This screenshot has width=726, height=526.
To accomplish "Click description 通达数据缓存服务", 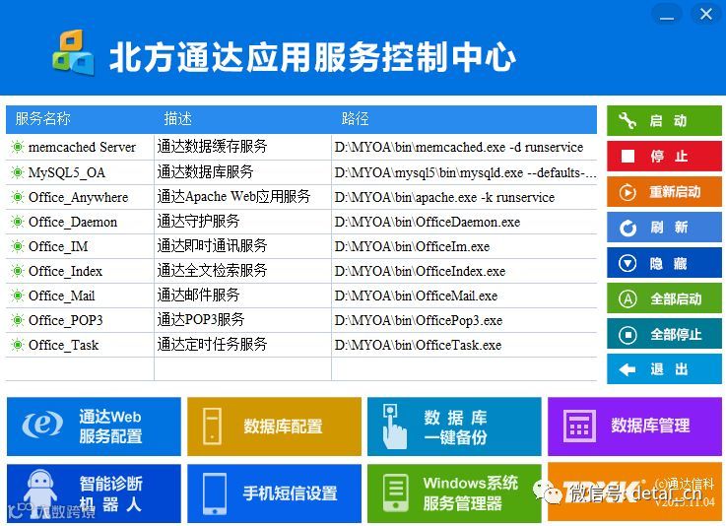I will tap(212, 147).
